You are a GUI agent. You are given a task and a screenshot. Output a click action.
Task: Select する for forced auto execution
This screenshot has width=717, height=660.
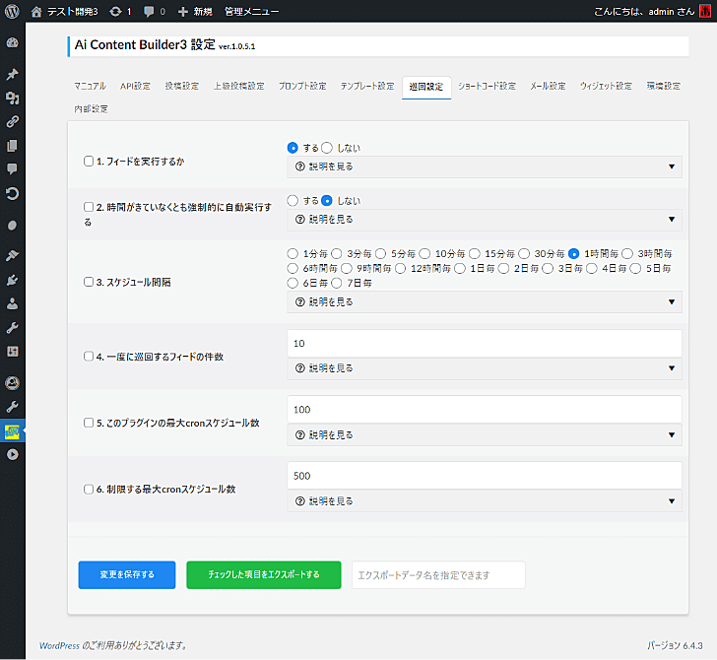tap(293, 200)
